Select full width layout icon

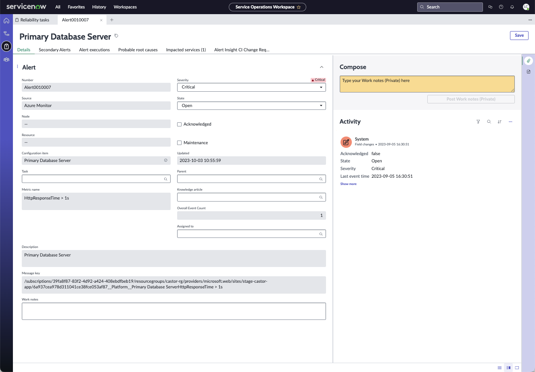(517, 368)
